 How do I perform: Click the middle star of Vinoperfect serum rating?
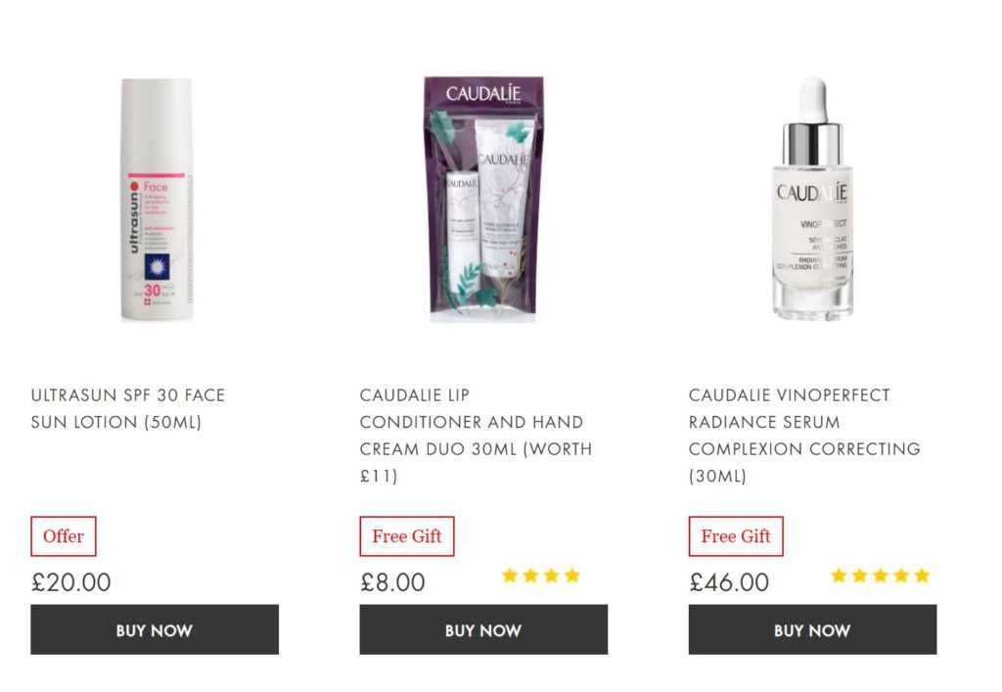pos(881,576)
